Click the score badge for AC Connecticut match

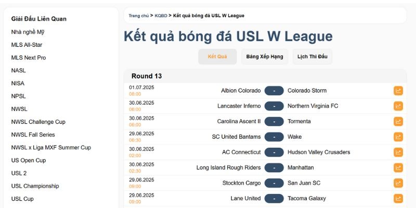point(274,152)
